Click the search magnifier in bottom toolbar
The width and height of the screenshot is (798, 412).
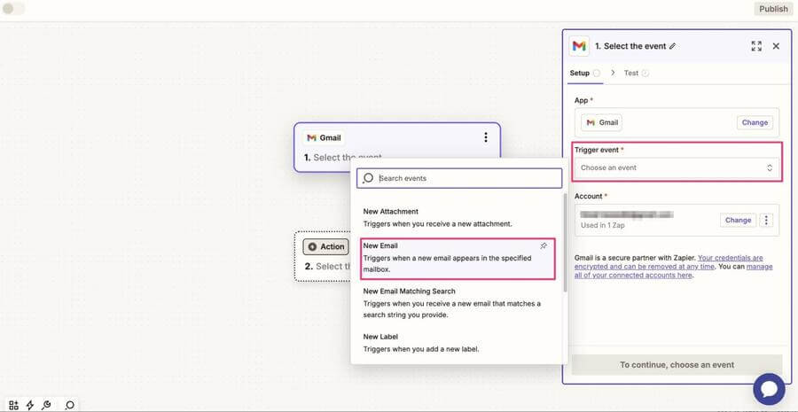click(x=69, y=405)
